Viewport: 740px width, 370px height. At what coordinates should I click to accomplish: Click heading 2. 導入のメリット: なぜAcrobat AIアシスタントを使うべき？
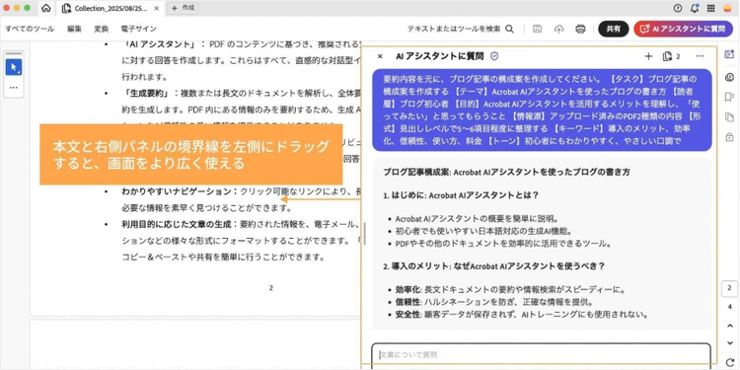[x=494, y=265]
